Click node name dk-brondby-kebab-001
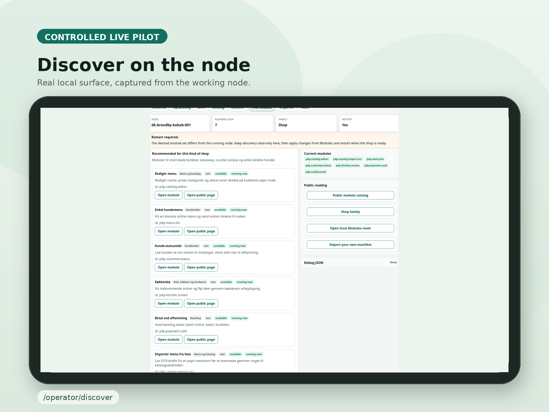 point(171,125)
